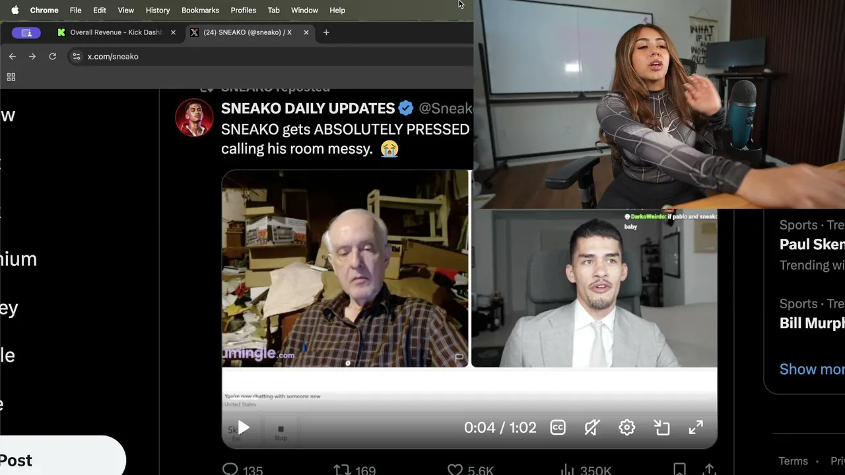Close the SNEAKO X tab
The width and height of the screenshot is (845, 475).
(x=306, y=32)
